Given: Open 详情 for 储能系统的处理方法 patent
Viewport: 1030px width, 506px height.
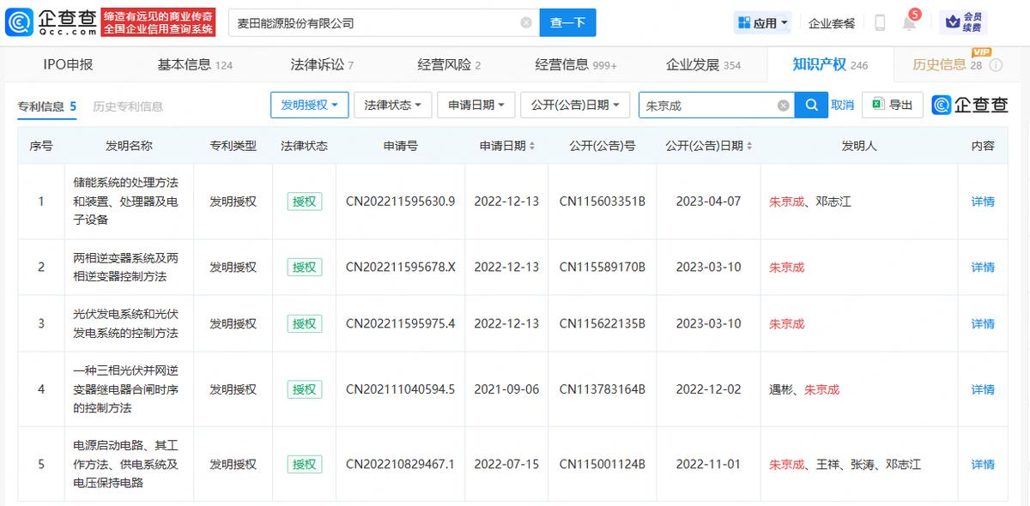Looking at the screenshot, I should tap(983, 202).
